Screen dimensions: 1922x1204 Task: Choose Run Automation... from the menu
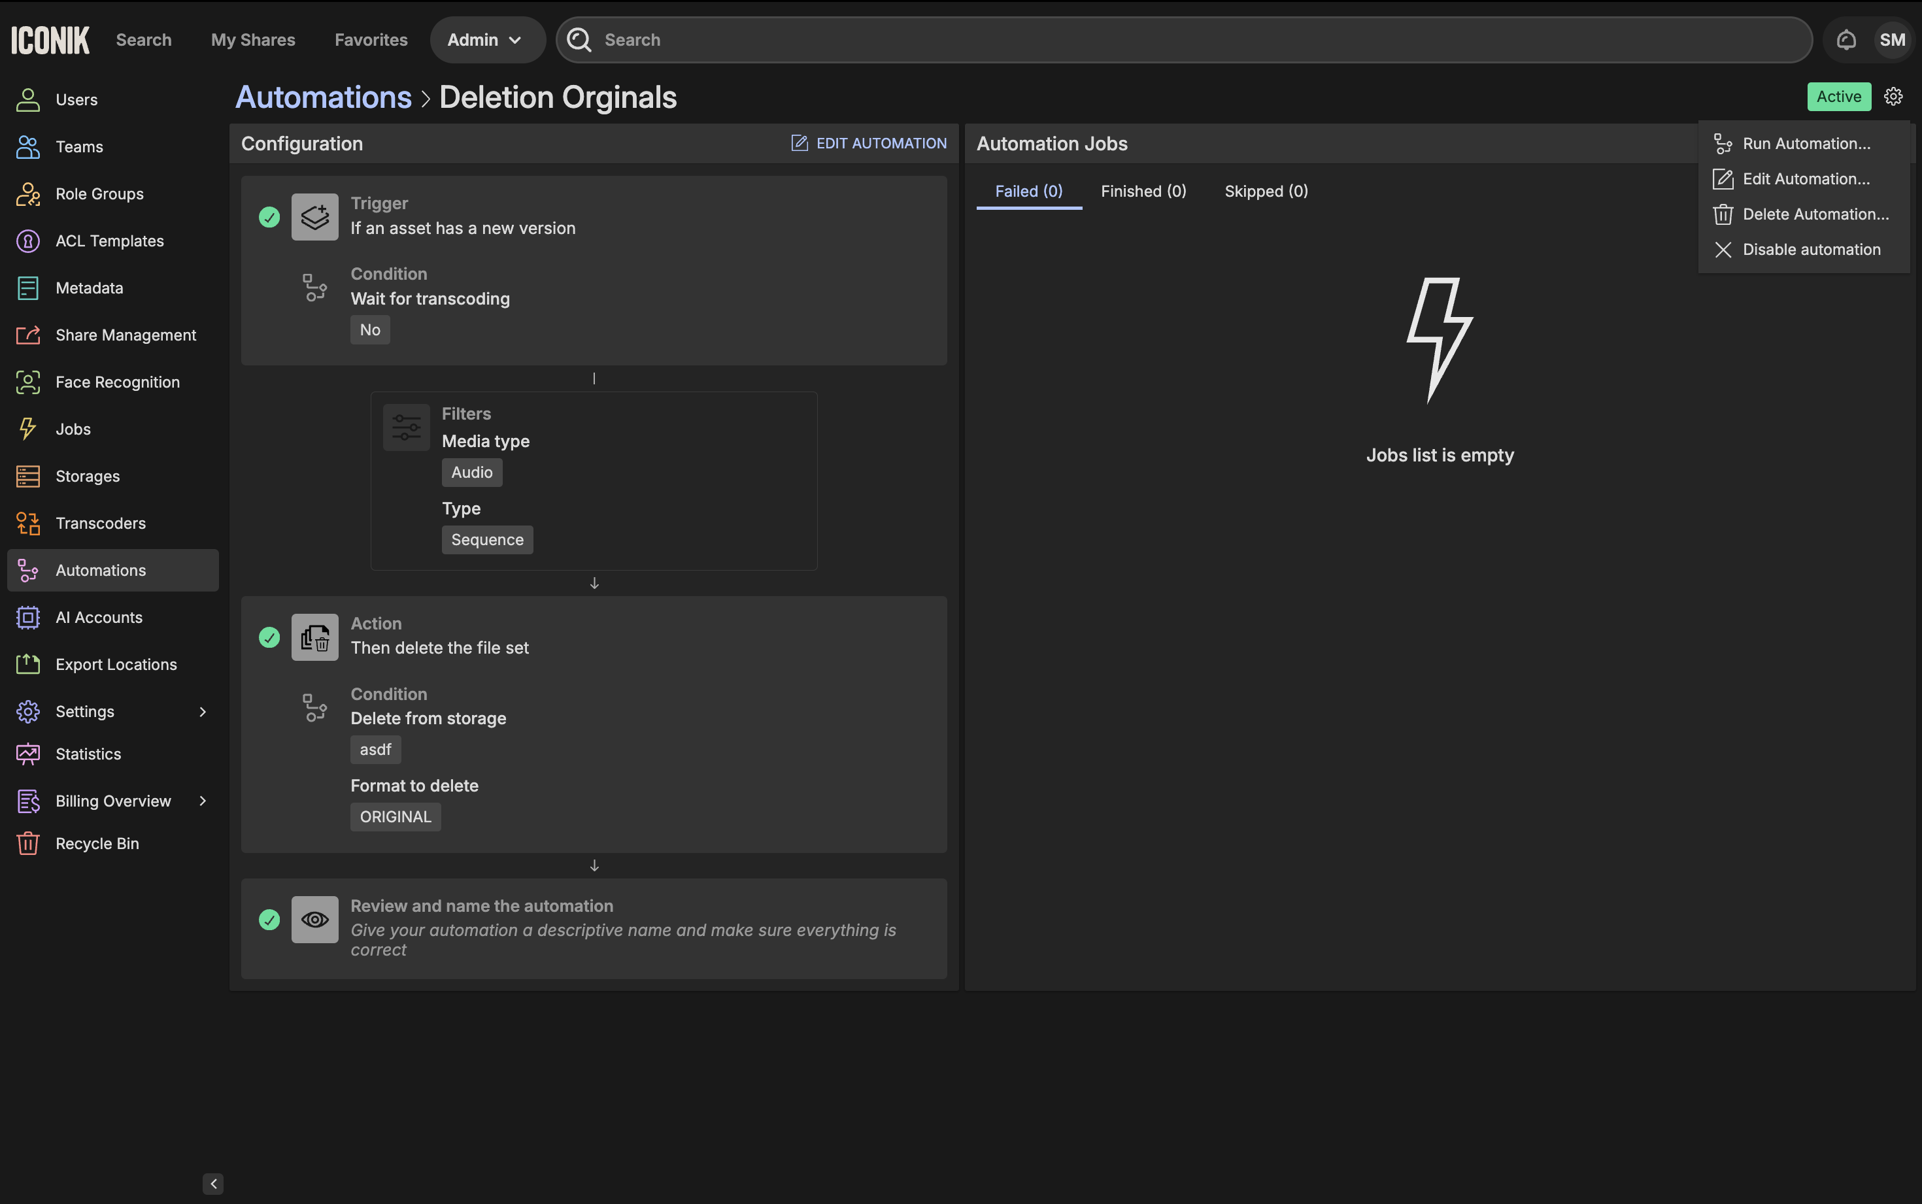coord(1806,143)
